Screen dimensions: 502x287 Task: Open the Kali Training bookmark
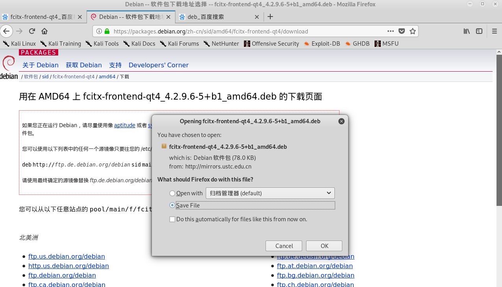pyautogui.click(x=61, y=44)
